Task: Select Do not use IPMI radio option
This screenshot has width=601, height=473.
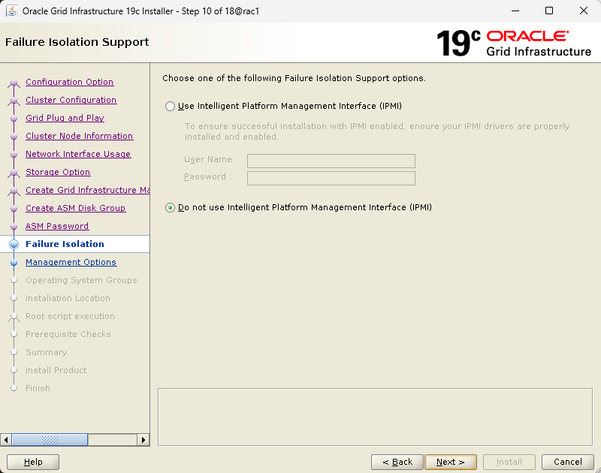Action: pyautogui.click(x=171, y=207)
